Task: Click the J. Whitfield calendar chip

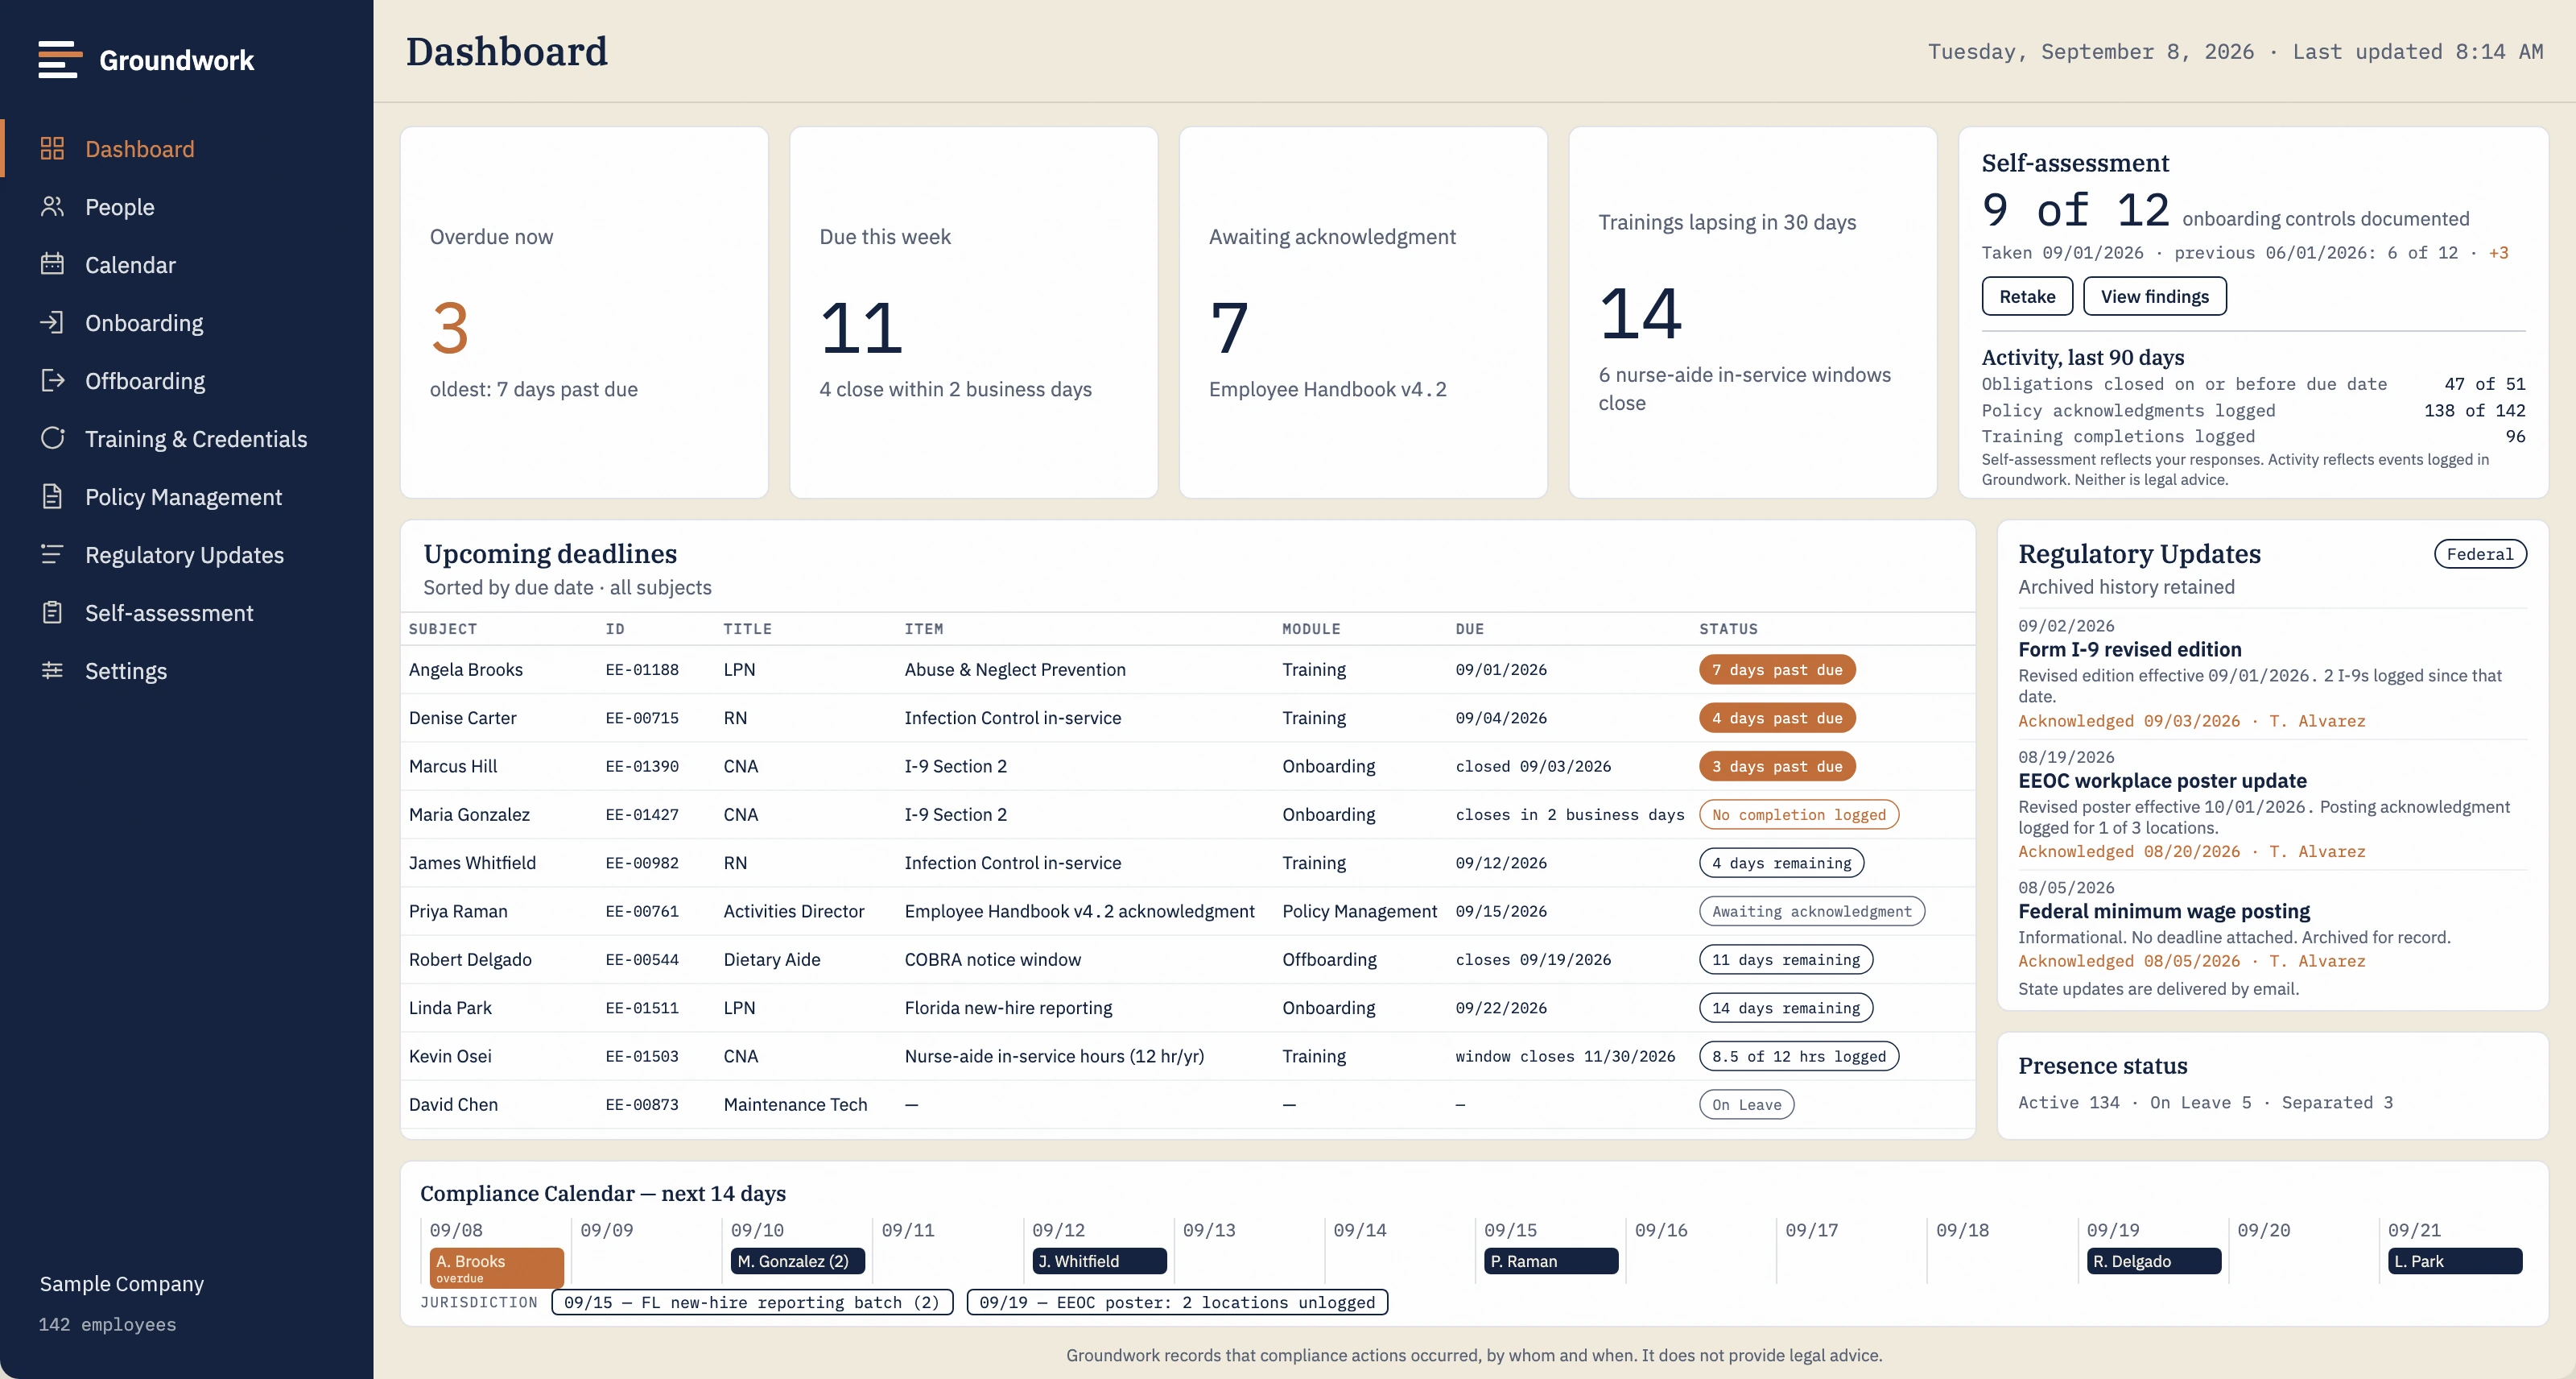Action: click(1099, 1261)
